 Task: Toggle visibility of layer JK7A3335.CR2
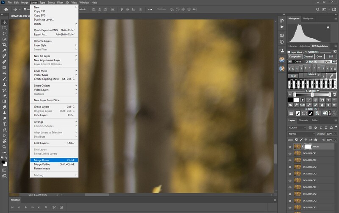pyautogui.click(x=290, y=187)
